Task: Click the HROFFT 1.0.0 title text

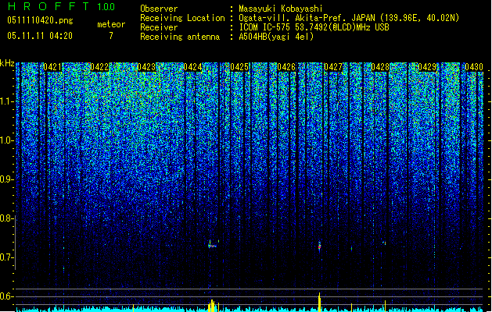Action: 62,6
